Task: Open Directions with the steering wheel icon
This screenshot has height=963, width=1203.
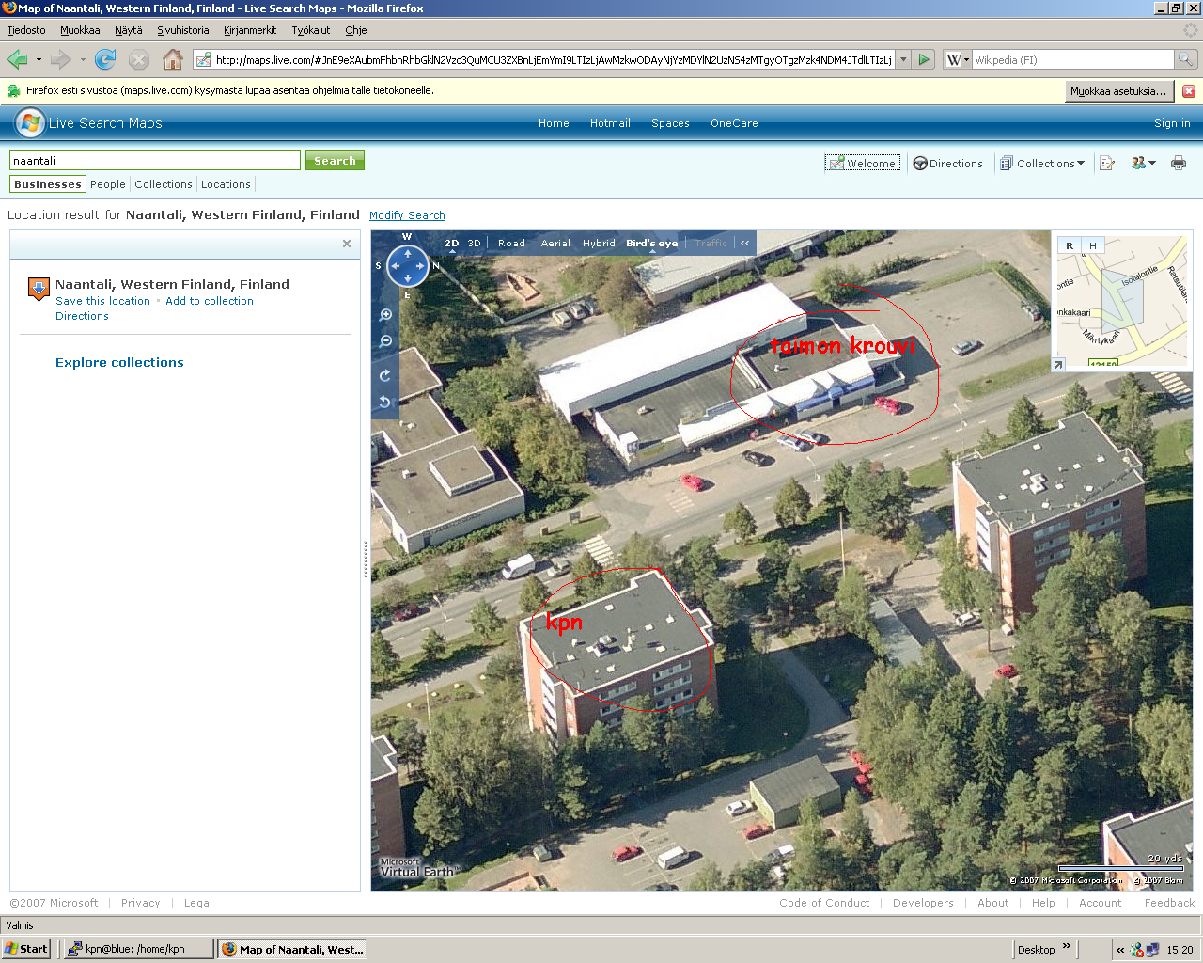Action: pyautogui.click(x=920, y=164)
